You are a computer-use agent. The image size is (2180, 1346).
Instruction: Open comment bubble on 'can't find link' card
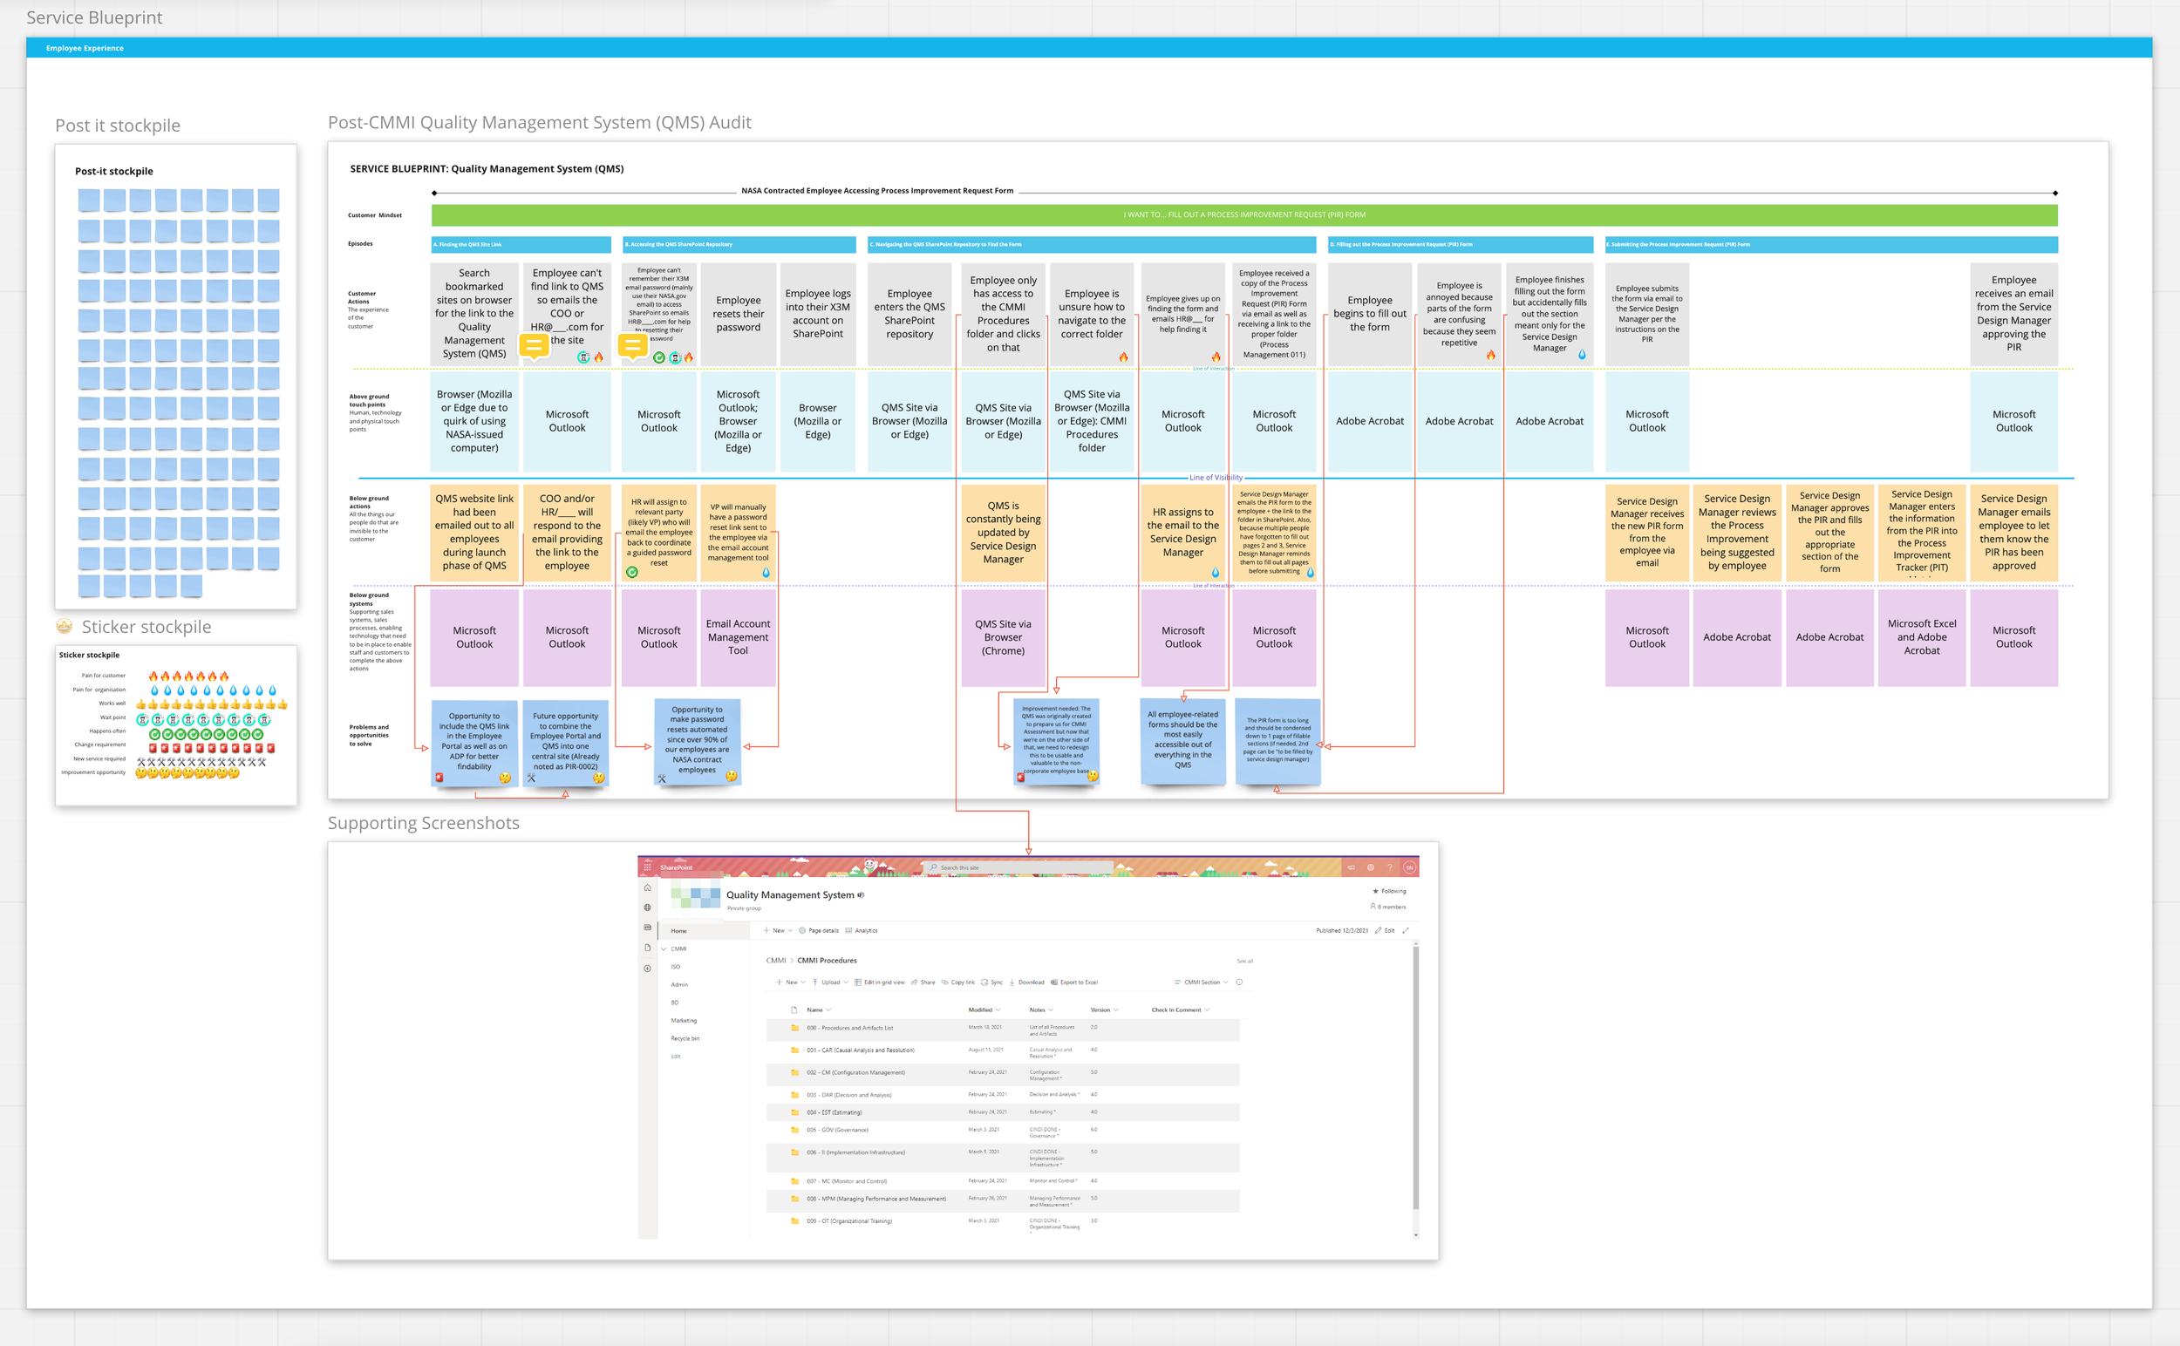535,345
